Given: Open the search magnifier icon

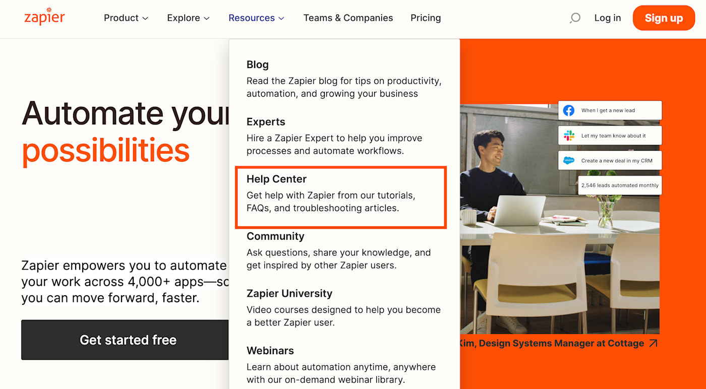Looking at the screenshot, I should point(575,18).
